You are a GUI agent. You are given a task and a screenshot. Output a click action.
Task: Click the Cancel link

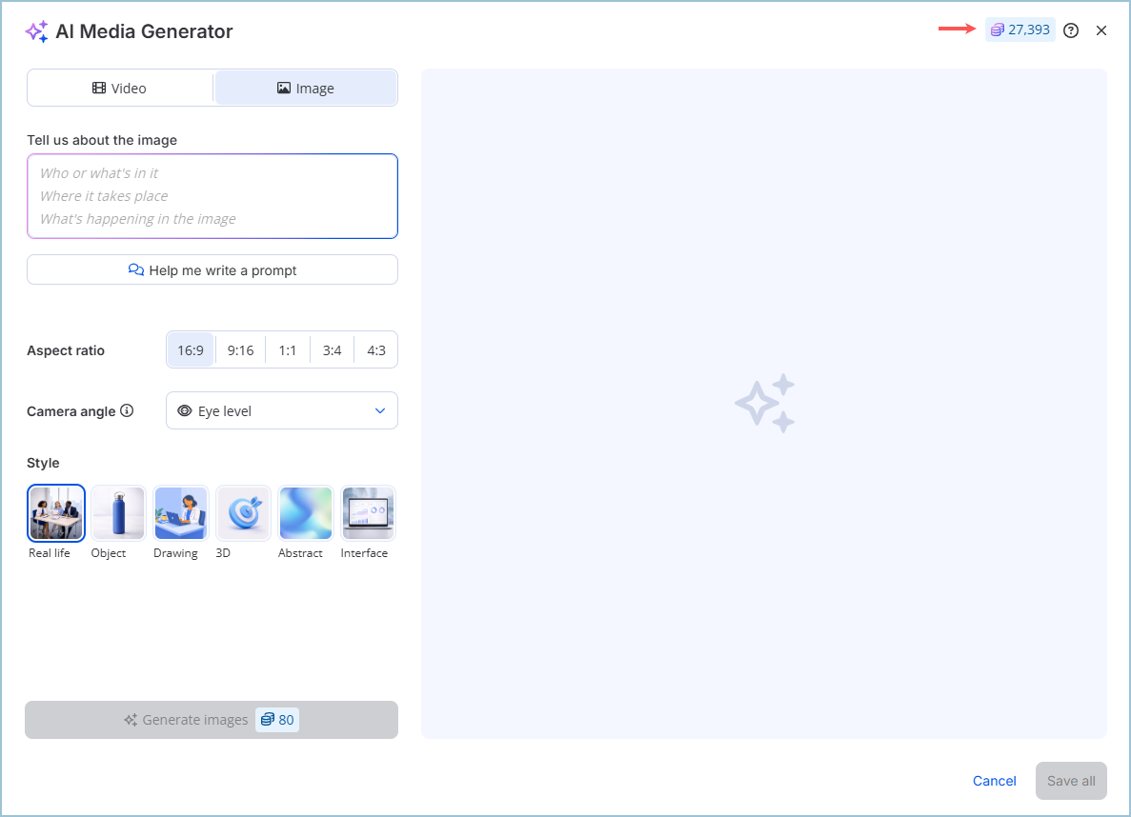[994, 781]
